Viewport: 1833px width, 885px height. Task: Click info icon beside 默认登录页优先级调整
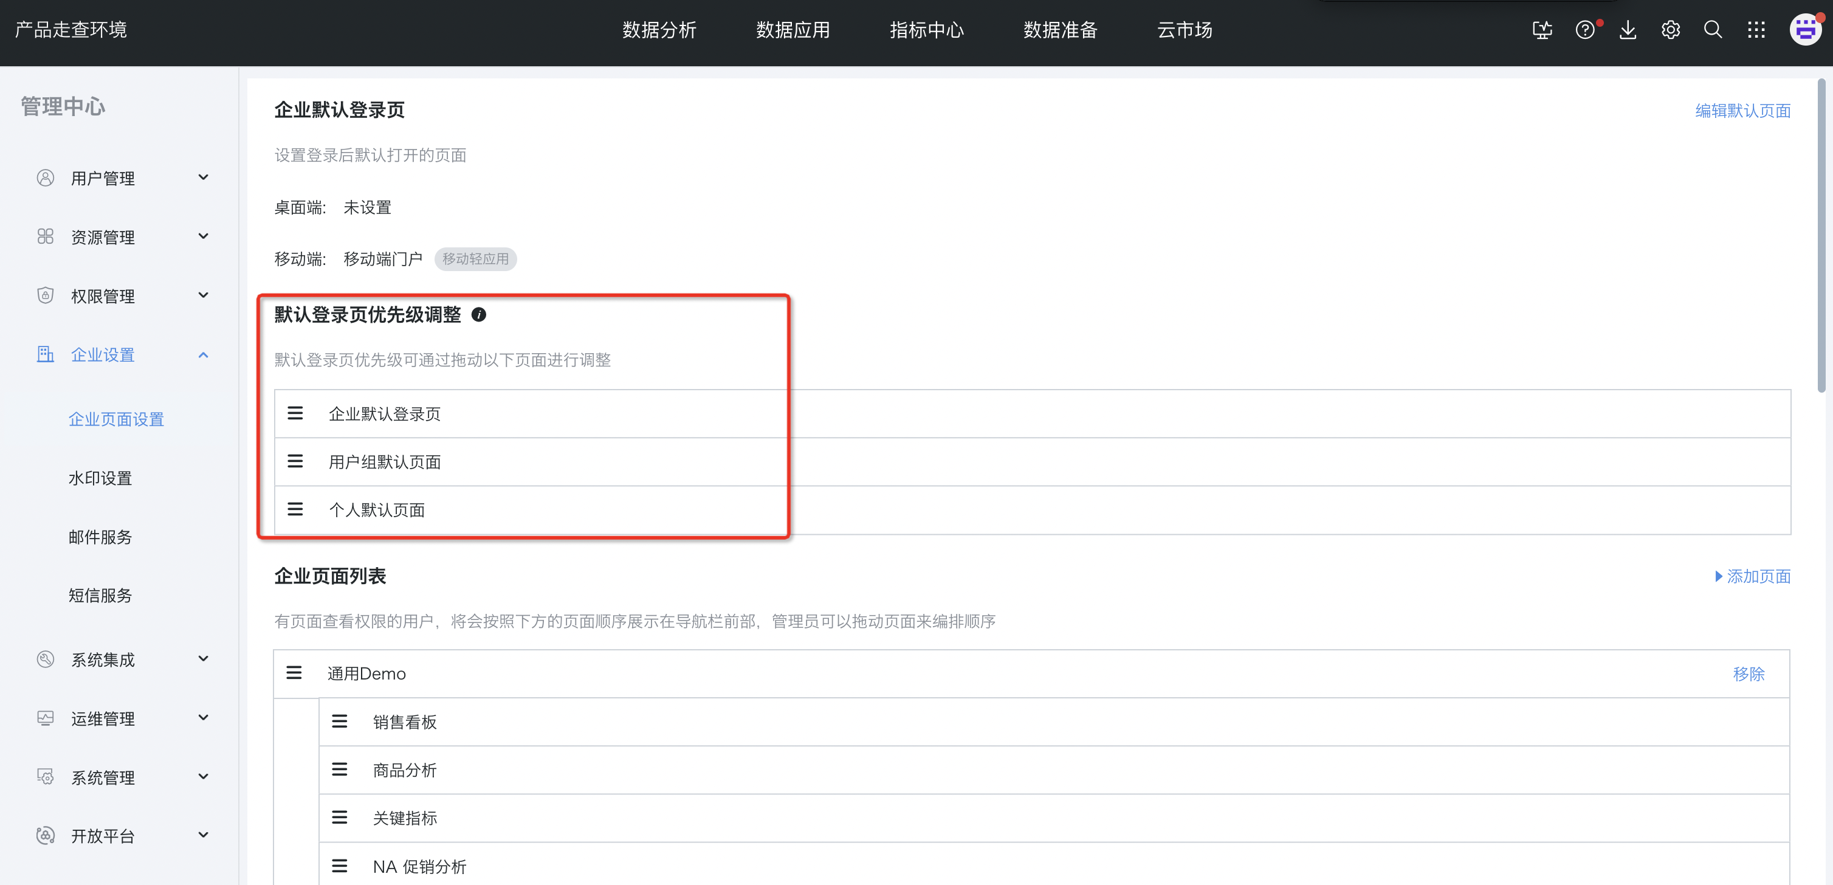pyautogui.click(x=479, y=314)
